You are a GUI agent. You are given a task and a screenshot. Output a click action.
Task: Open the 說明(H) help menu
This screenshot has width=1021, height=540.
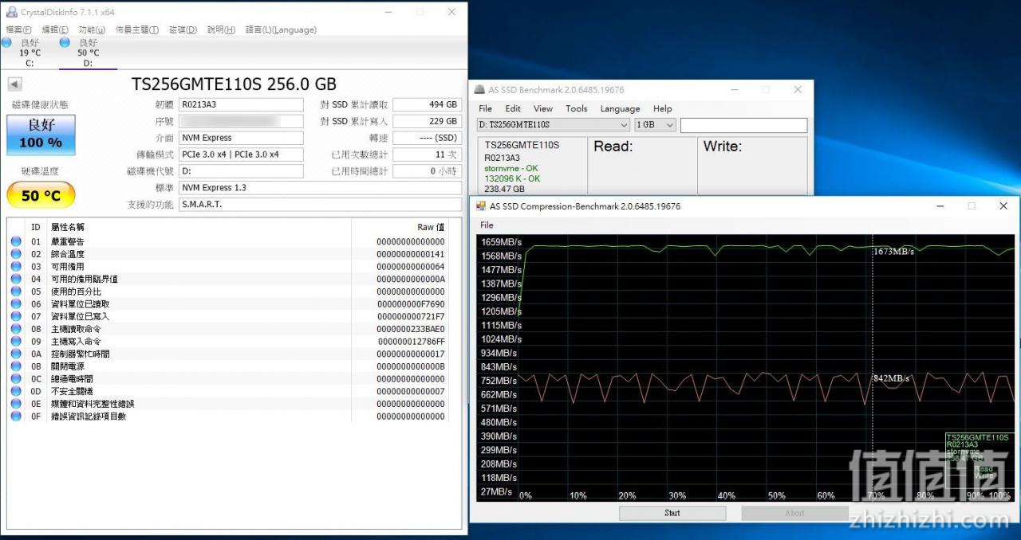[x=221, y=29]
